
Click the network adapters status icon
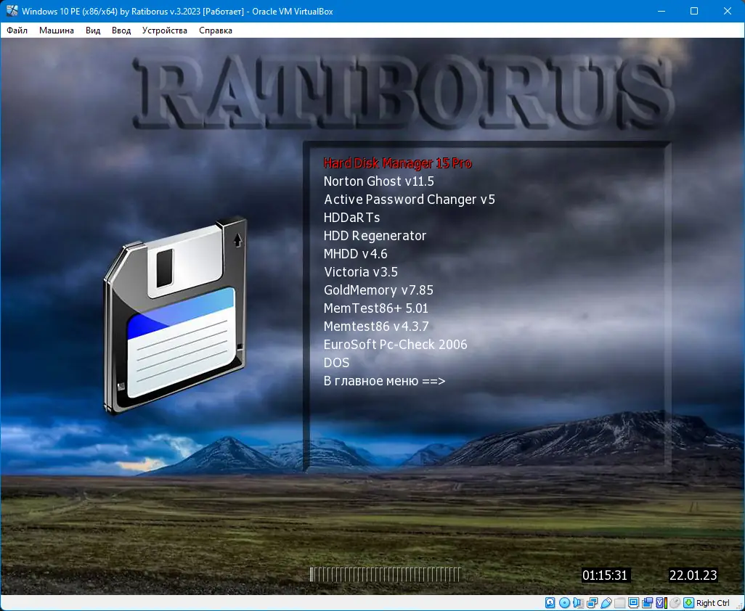[x=592, y=603]
